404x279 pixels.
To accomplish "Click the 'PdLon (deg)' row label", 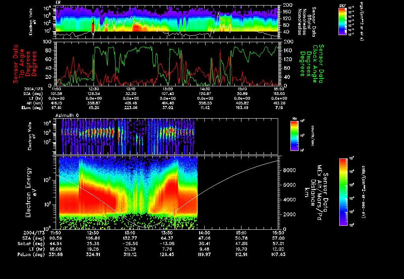I will [x=31, y=254].
